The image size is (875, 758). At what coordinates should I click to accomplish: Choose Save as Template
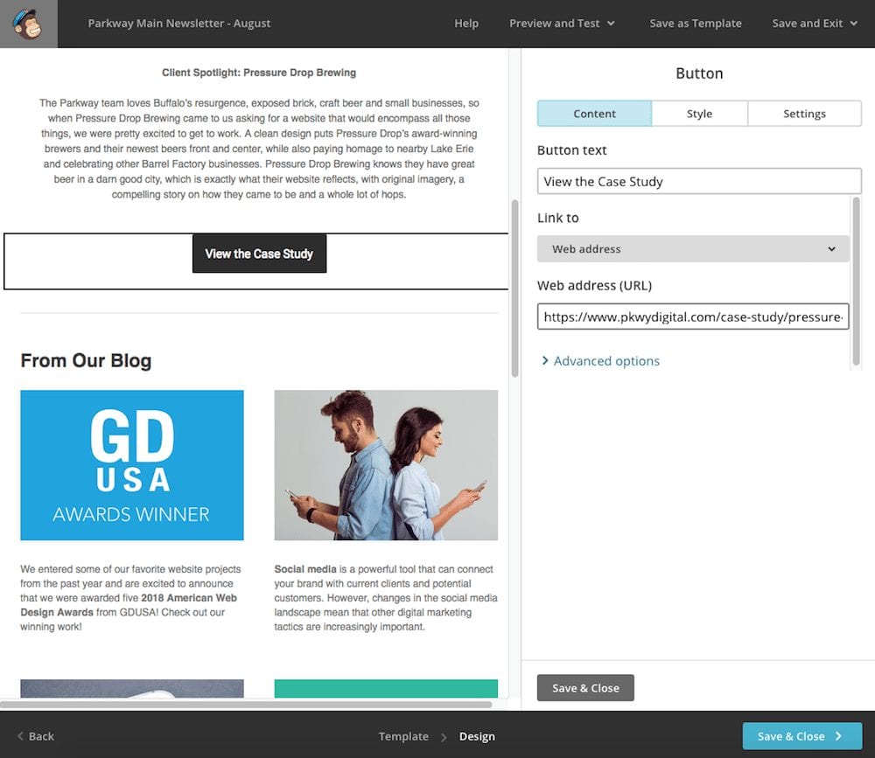tap(696, 24)
